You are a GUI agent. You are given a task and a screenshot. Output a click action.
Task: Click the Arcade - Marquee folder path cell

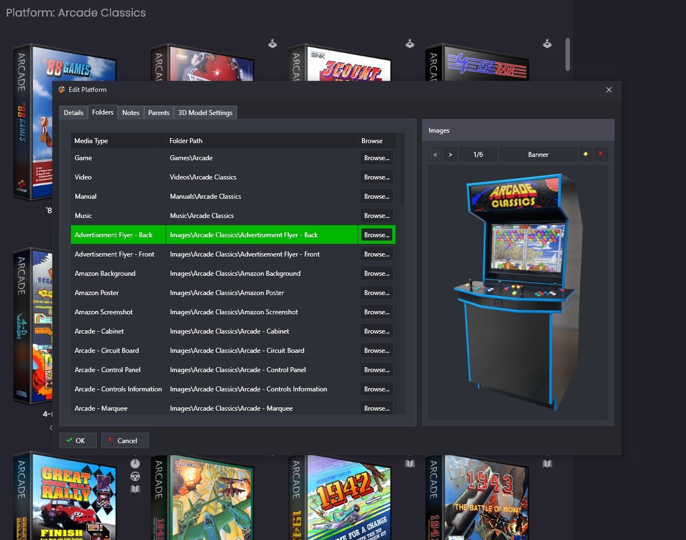(x=262, y=408)
